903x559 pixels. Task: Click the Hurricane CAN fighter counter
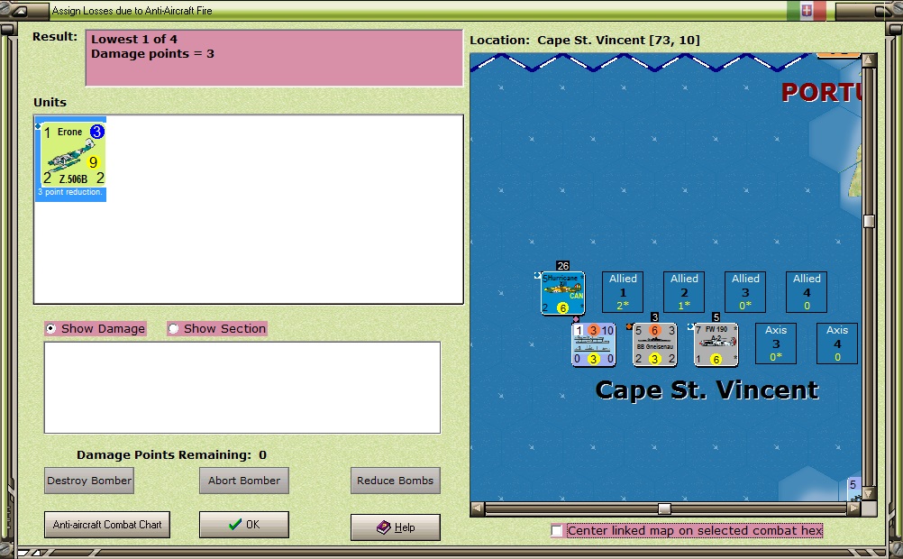tap(562, 293)
